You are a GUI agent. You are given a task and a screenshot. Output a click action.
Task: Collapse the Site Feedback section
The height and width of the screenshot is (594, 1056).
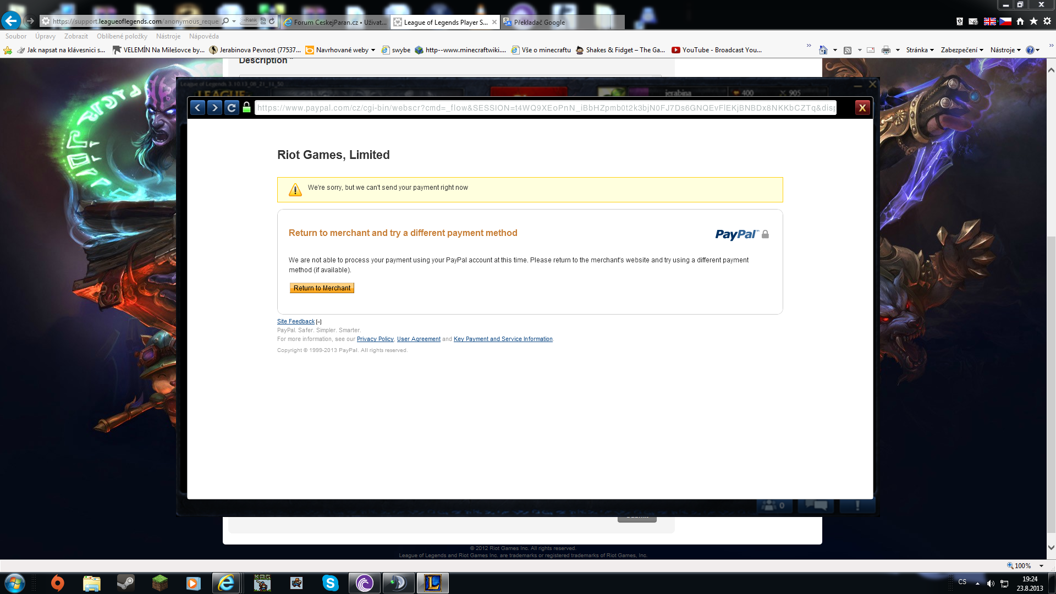(319, 322)
